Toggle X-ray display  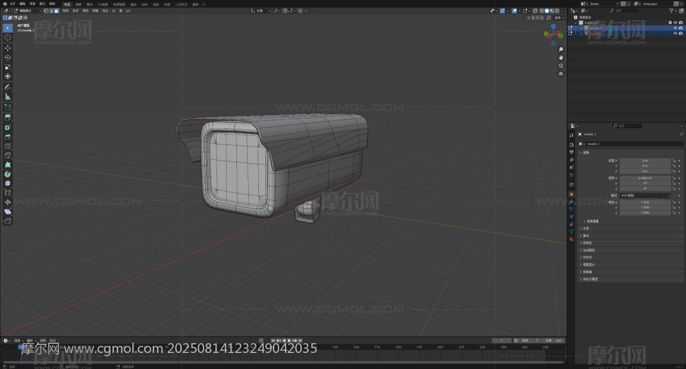[x=535, y=11]
